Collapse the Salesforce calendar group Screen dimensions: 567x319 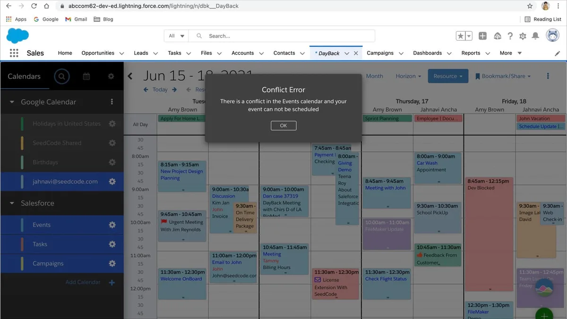pos(12,203)
